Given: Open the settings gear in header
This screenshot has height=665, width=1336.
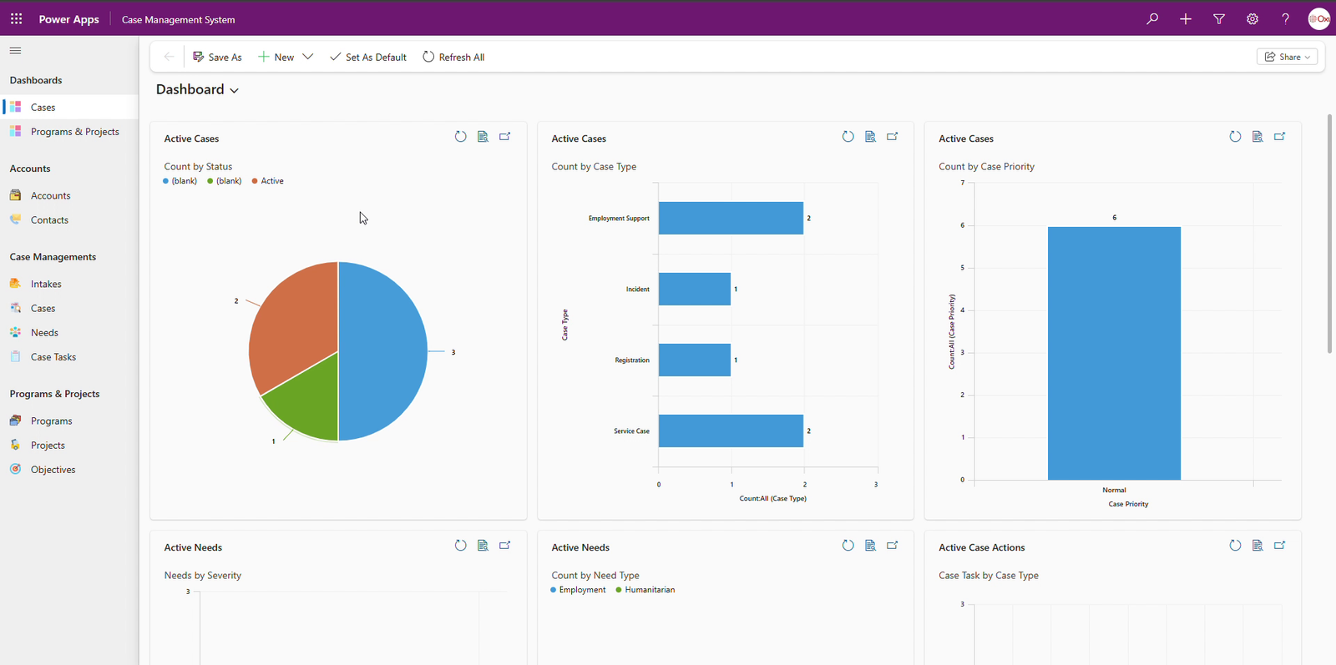Looking at the screenshot, I should 1252,18.
